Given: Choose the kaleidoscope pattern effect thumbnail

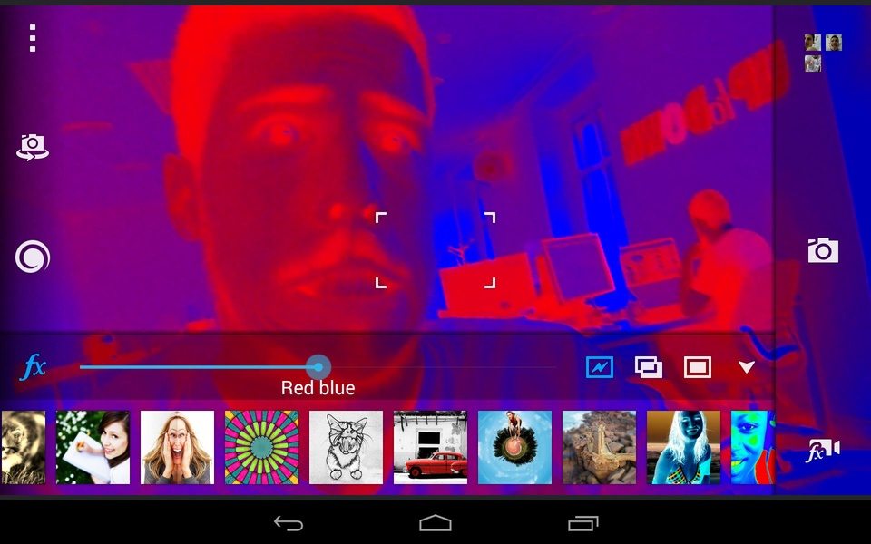Looking at the screenshot, I should click(x=261, y=447).
